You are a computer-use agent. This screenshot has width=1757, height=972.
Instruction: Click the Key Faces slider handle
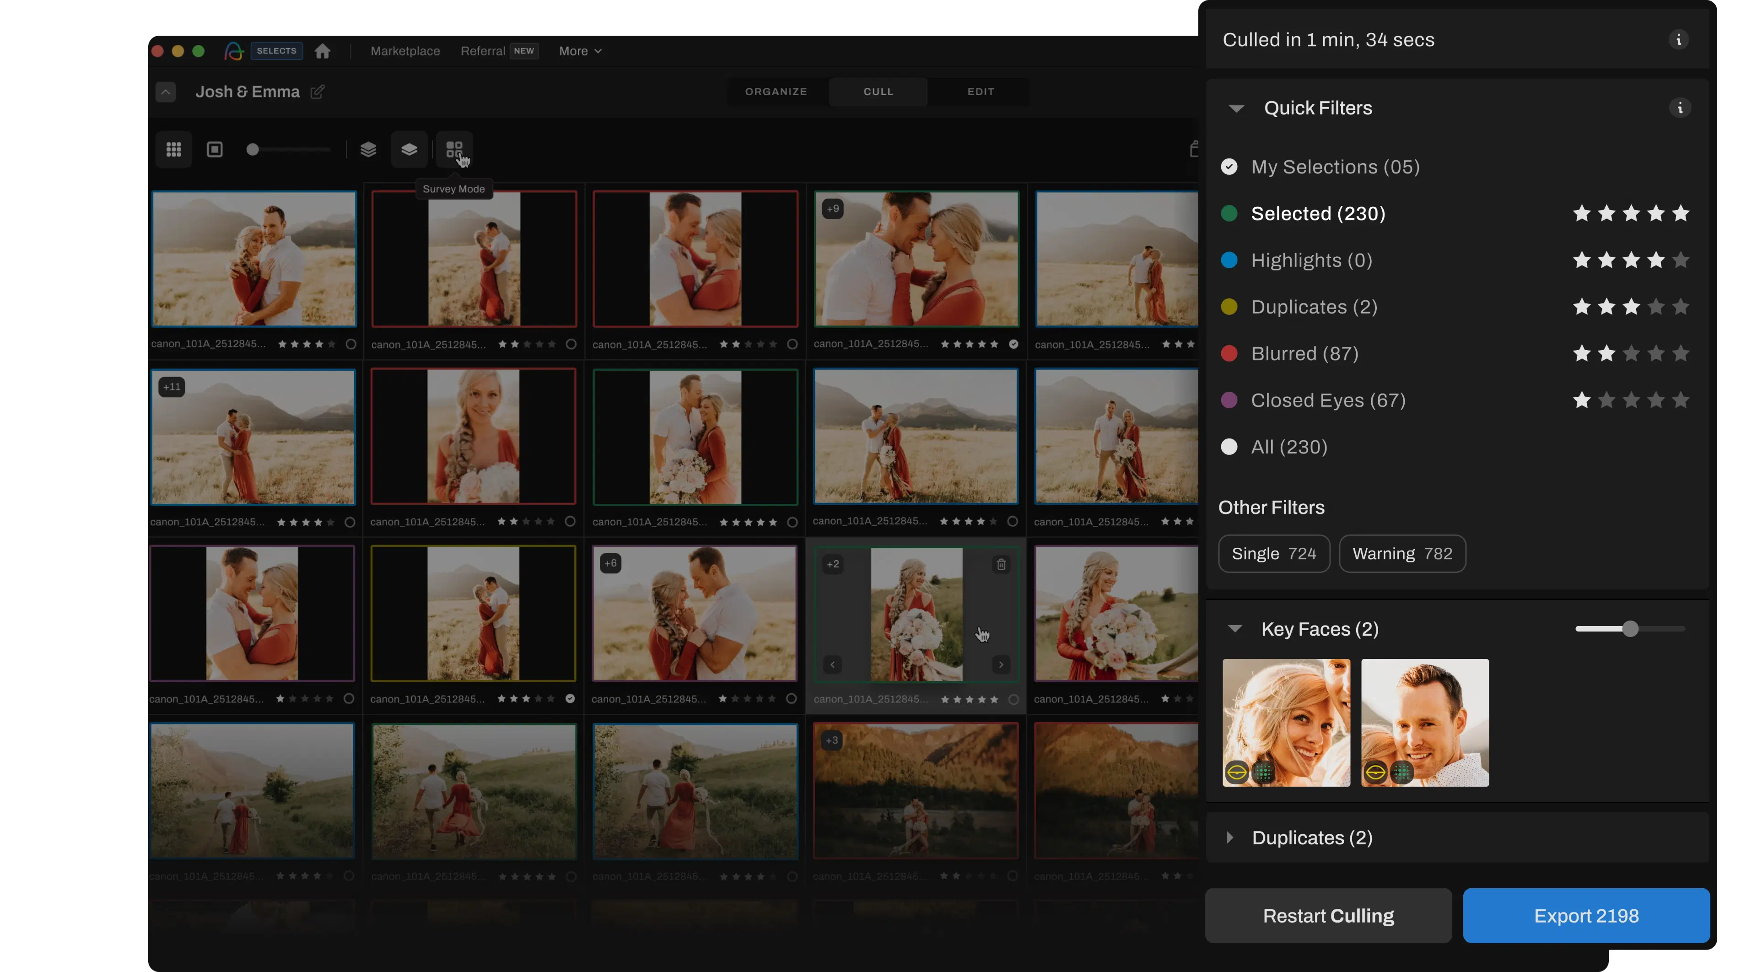(x=1630, y=629)
